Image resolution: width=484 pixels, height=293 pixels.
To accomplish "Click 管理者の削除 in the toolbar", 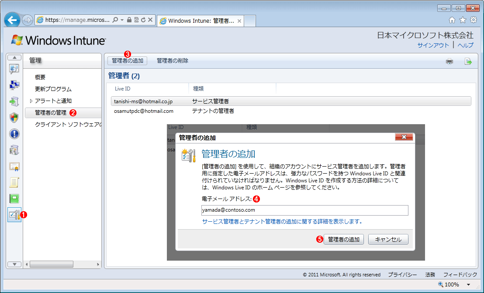I will 173,61.
